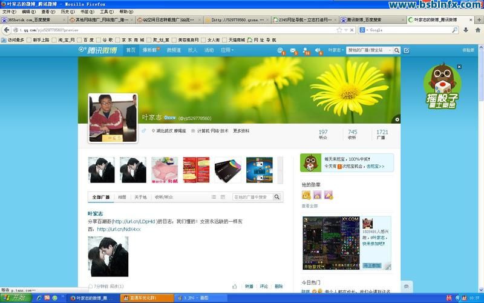Close the dice promotion floating ad

(x=459, y=67)
